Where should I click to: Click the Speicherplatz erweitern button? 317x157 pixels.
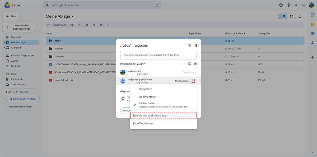[22, 99]
